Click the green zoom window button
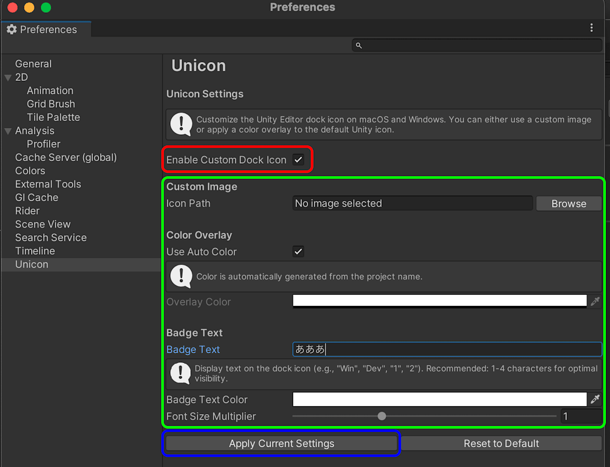The height and width of the screenshot is (467, 610). click(46, 8)
